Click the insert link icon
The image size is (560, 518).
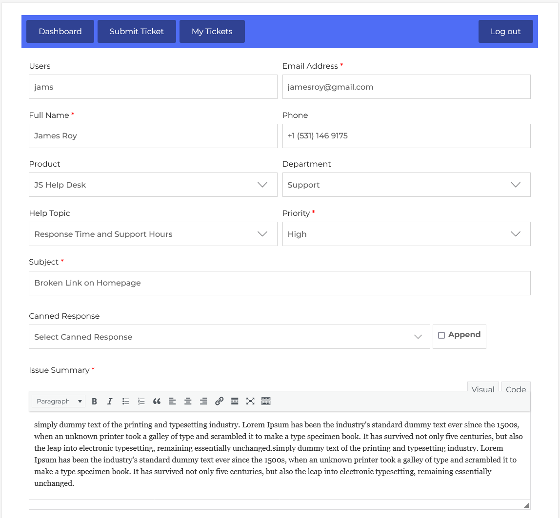[x=219, y=401]
